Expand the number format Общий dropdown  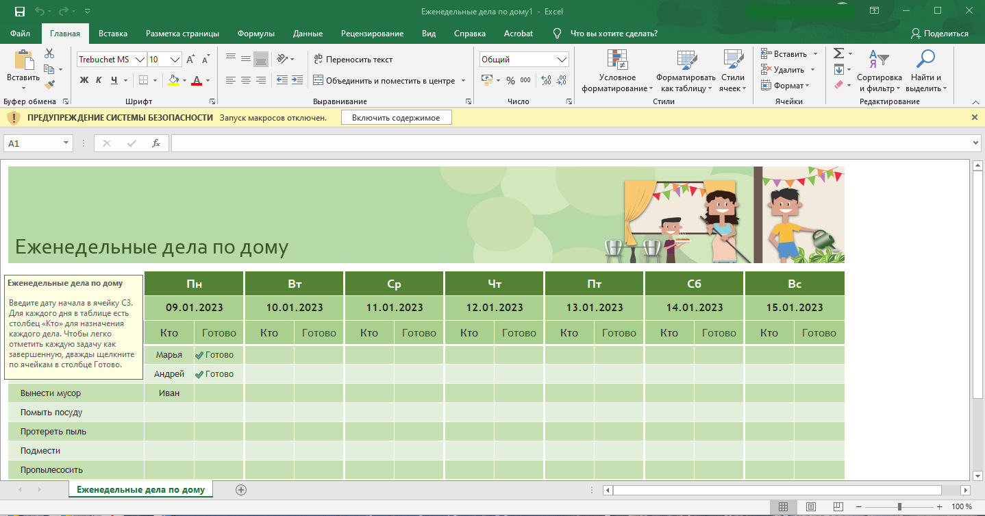(x=562, y=60)
